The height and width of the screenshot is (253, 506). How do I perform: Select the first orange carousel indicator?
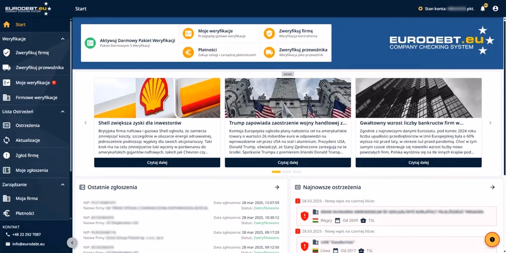tap(276, 172)
